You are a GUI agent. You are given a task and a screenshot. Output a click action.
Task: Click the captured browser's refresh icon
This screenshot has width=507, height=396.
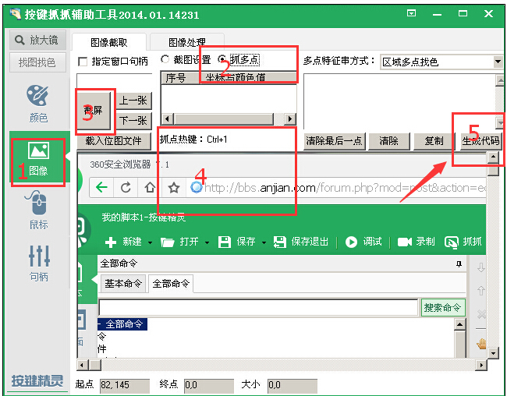[x=126, y=187]
